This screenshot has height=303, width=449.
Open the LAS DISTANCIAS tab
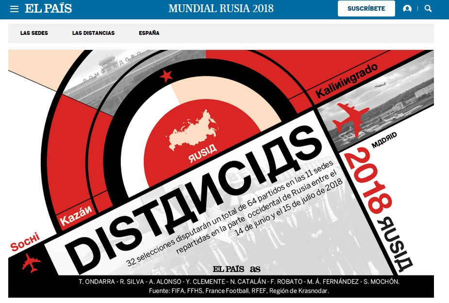click(x=93, y=33)
